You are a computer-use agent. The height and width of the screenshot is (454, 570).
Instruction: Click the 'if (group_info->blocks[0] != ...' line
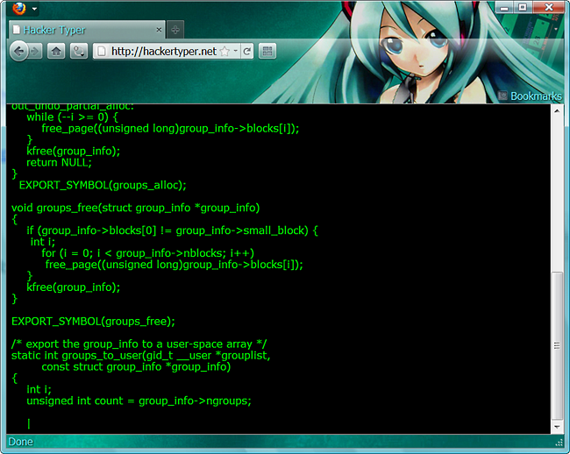tap(172, 231)
